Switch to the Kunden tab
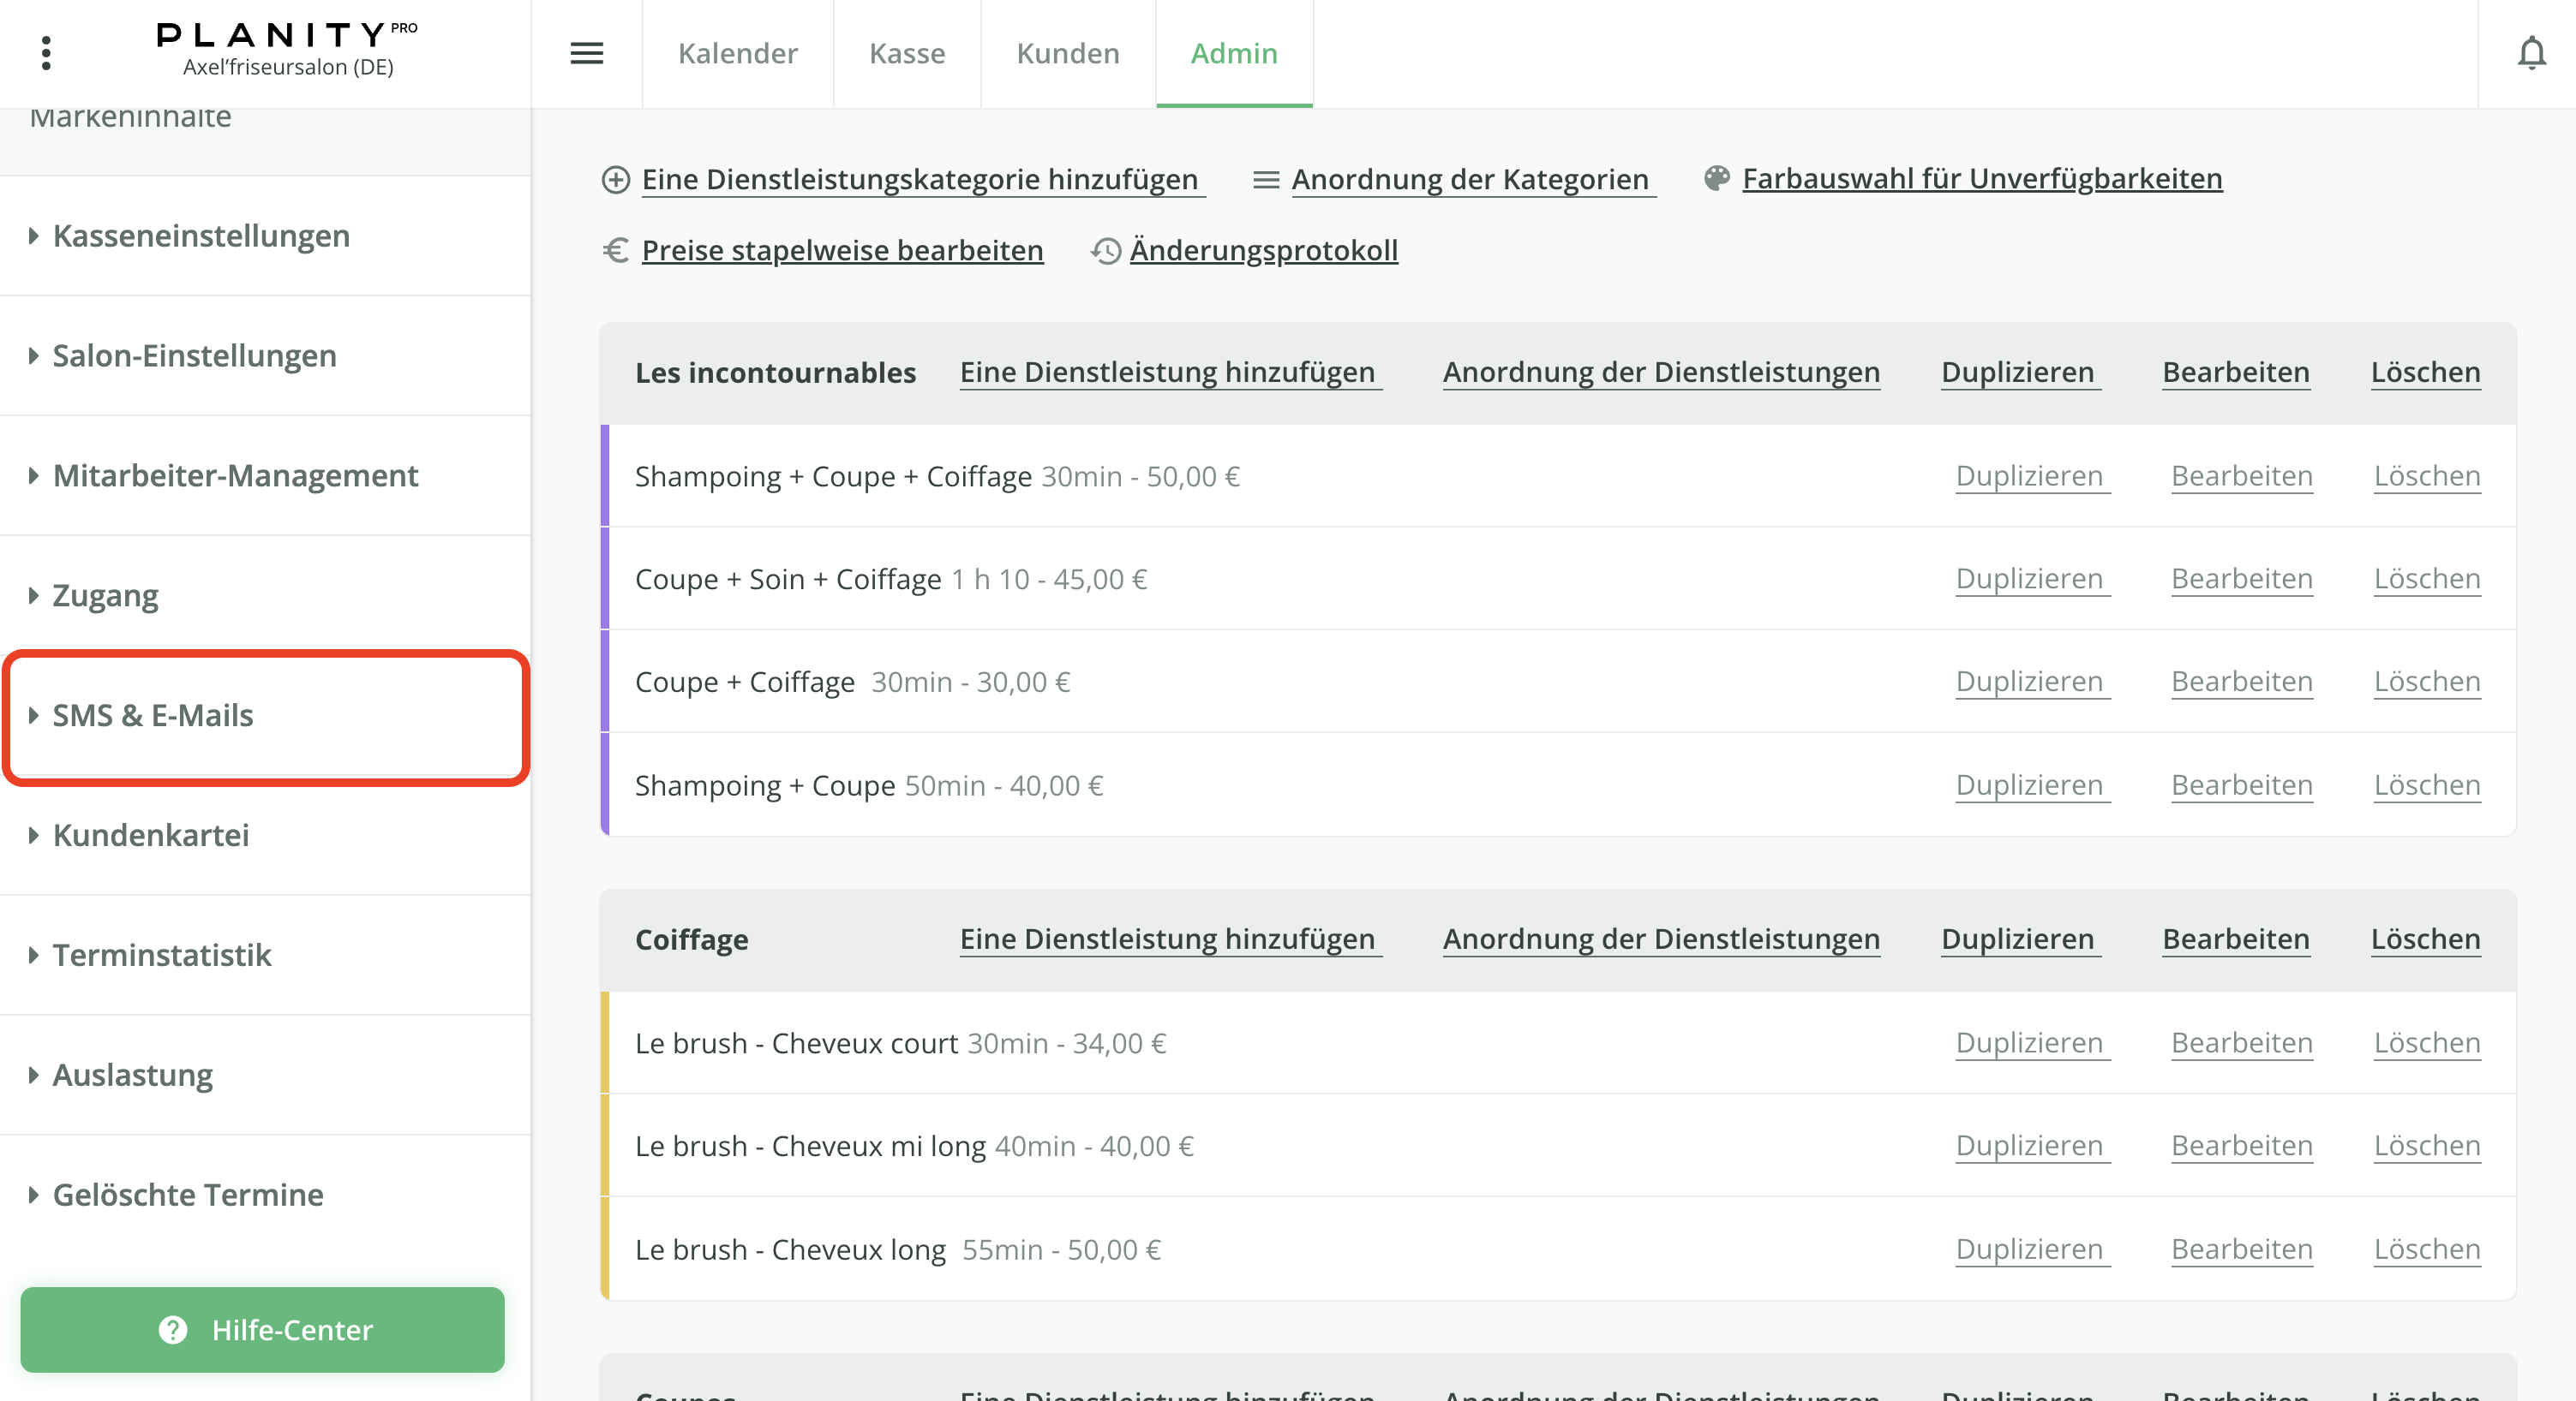The width and height of the screenshot is (2576, 1401). [1067, 53]
